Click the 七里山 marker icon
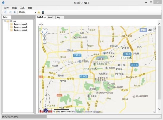163x120 pixels. pos(89,96)
